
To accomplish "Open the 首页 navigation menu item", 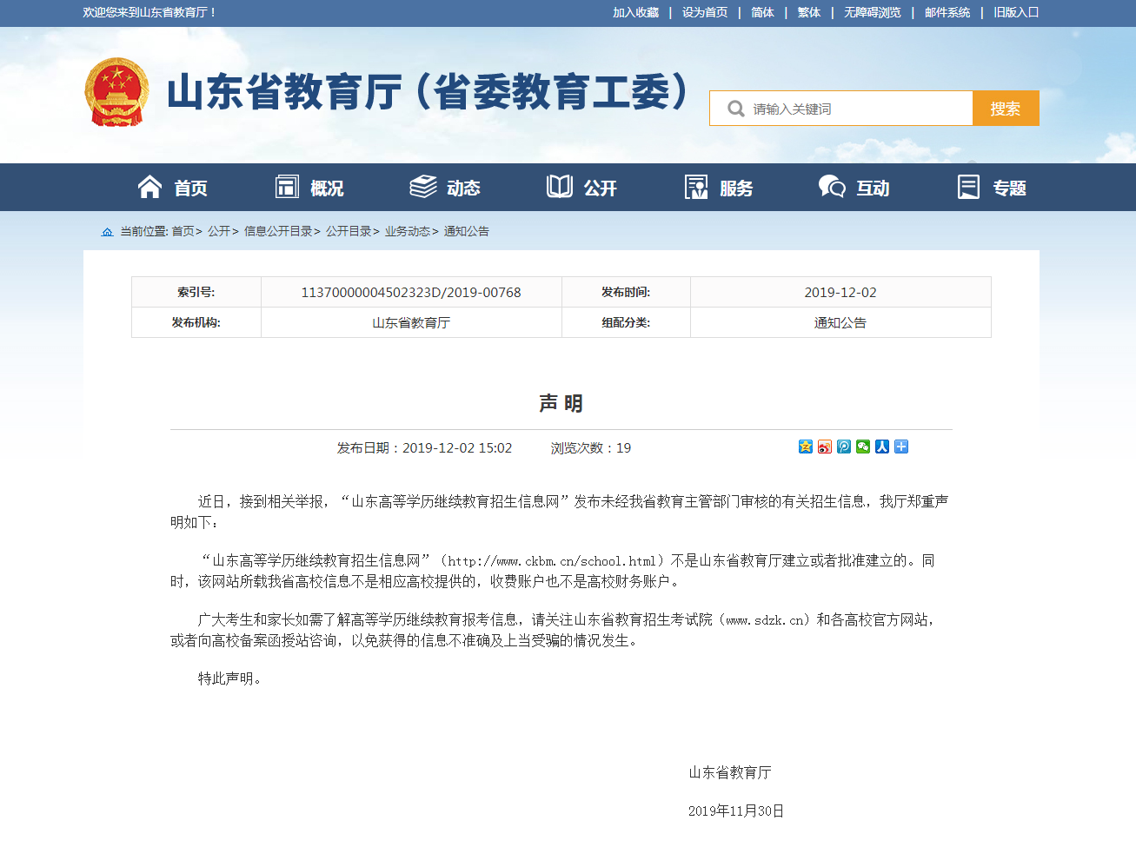I will [173, 188].
